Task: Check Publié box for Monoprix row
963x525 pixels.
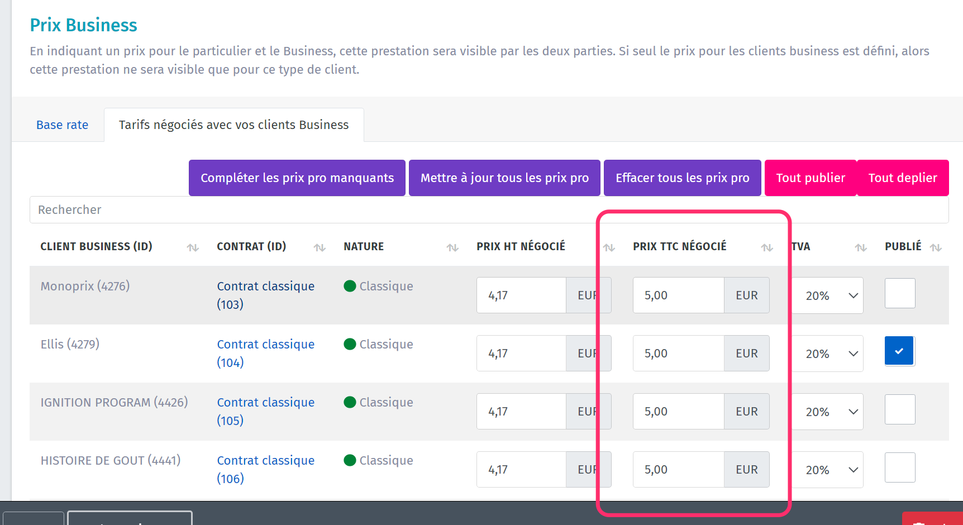Action: (x=899, y=293)
